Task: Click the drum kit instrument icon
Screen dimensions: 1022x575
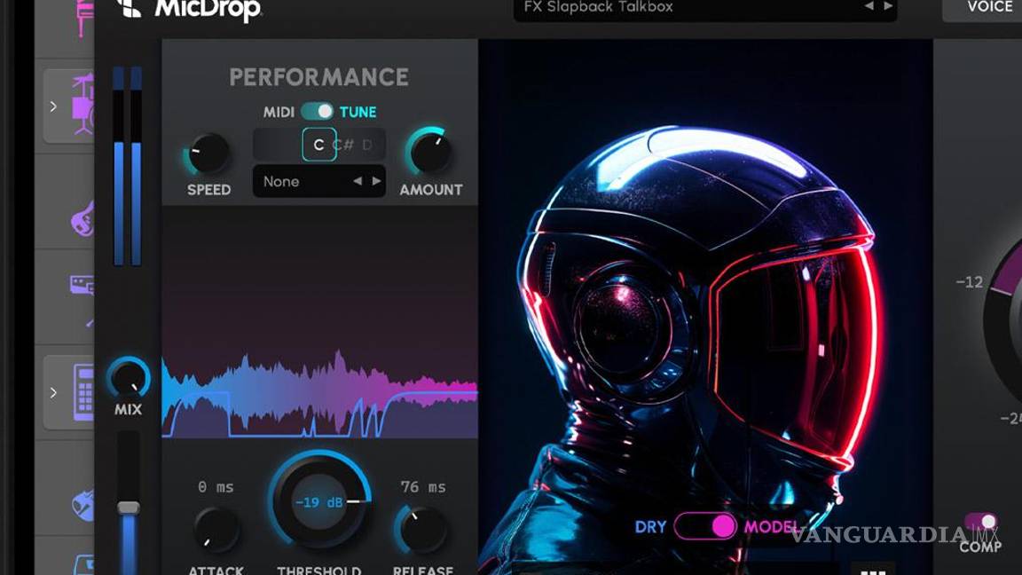Action: click(82, 105)
